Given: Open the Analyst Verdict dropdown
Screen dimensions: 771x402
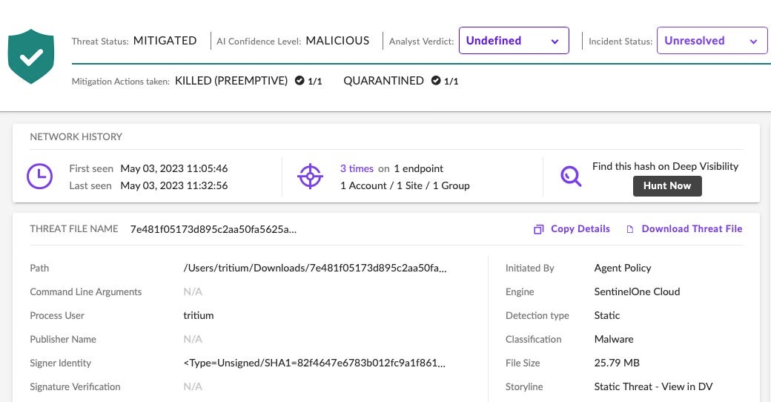Looking at the screenshot, I should click(x=513, y=41).
